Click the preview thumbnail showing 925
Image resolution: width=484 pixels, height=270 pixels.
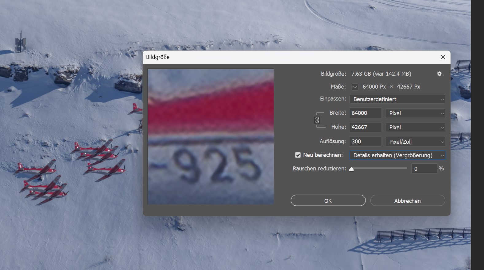pyautogui.click(x=211, y=136)
